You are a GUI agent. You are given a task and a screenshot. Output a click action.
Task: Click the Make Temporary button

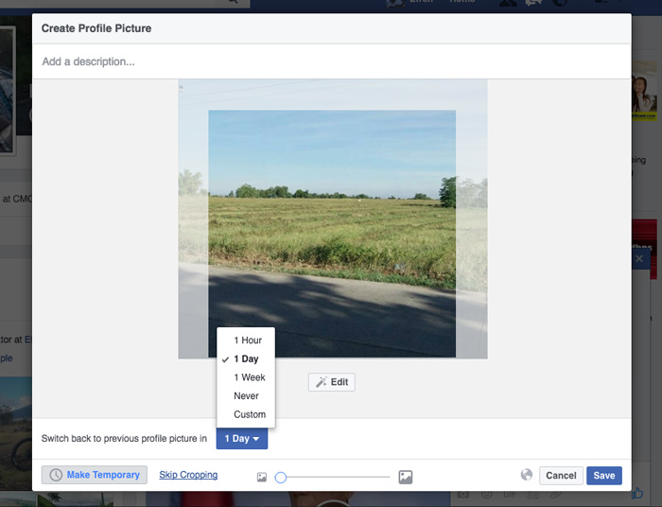[95, 475]
